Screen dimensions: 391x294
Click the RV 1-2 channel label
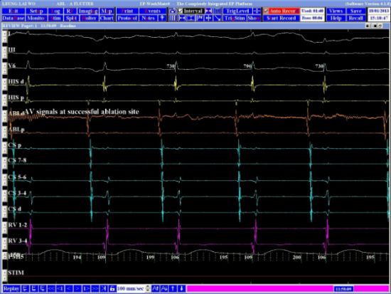18,225
